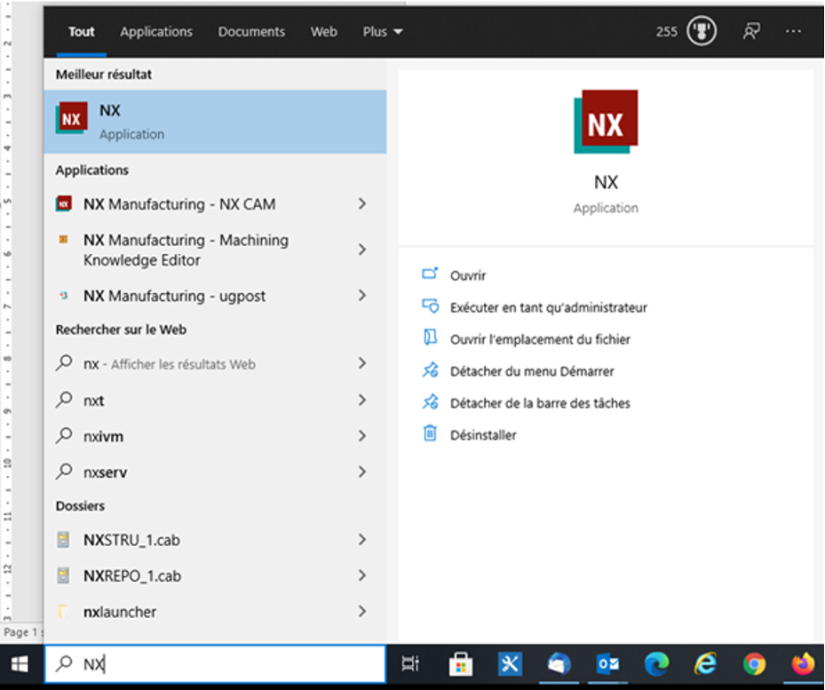
Task: Open the Plus dropdown filter
Action: pos(383,32)
